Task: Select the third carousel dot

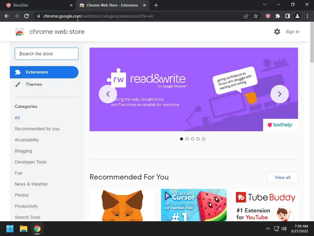Action: 193,139
